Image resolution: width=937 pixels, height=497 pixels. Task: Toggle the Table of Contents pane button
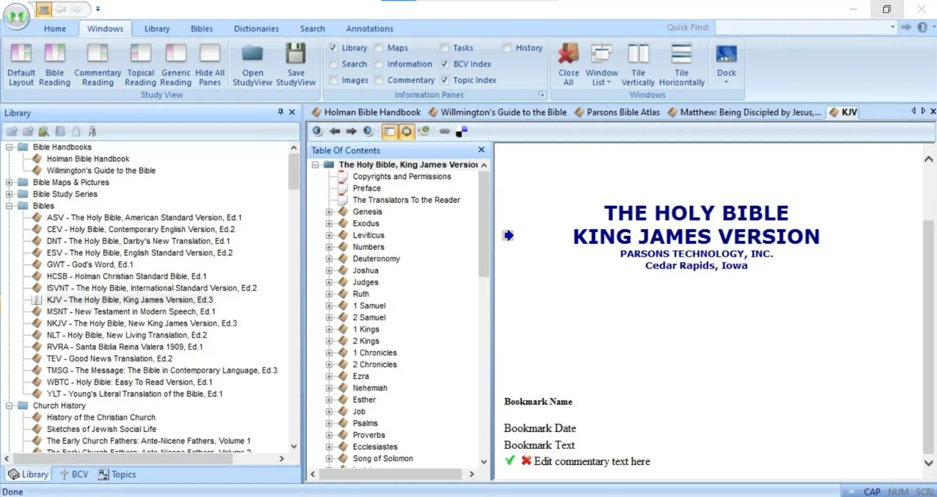pos(389,131)
